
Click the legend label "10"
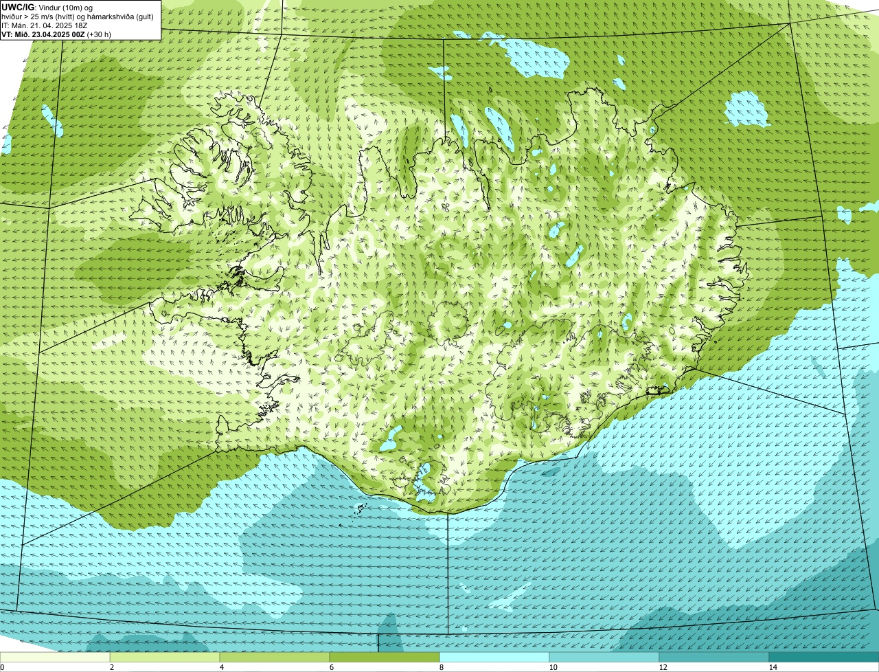[553, 667]
